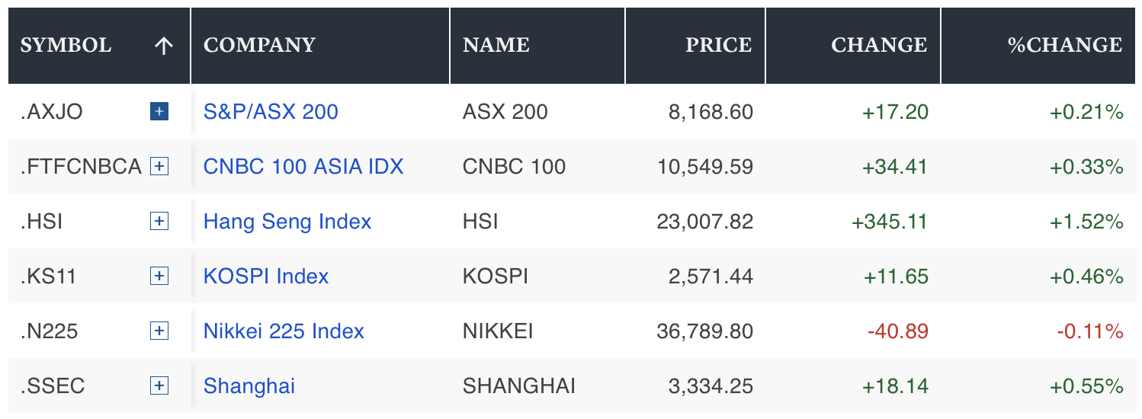
Task: Sort table by CHANGE column header
Action: tap(879, 46)
